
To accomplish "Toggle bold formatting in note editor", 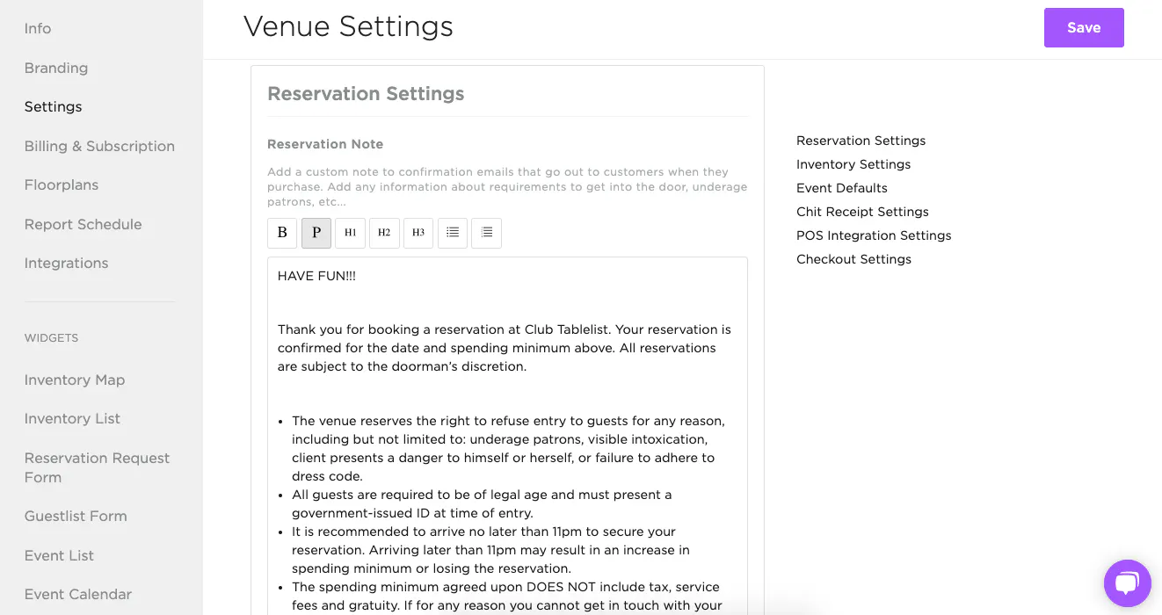I will (282, 233).
